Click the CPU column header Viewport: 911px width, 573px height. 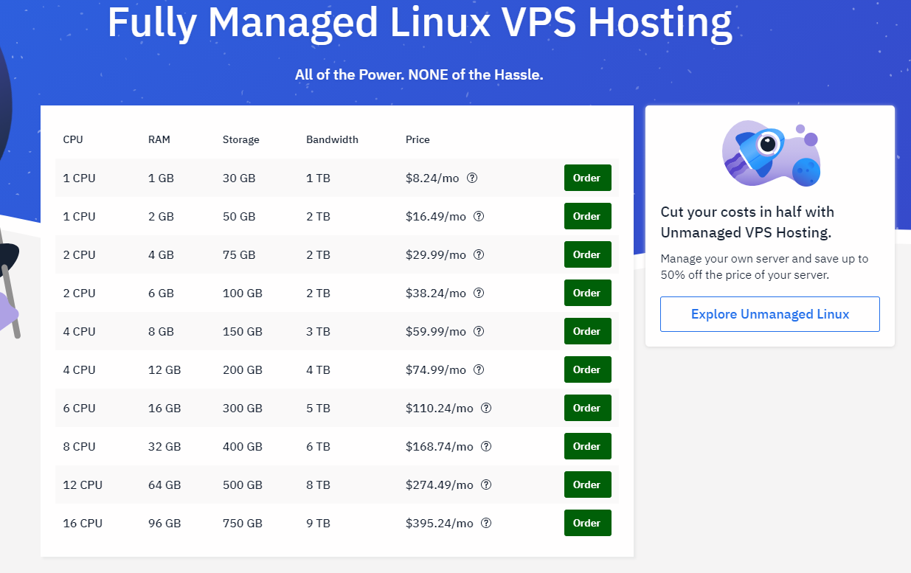[73, 139]
